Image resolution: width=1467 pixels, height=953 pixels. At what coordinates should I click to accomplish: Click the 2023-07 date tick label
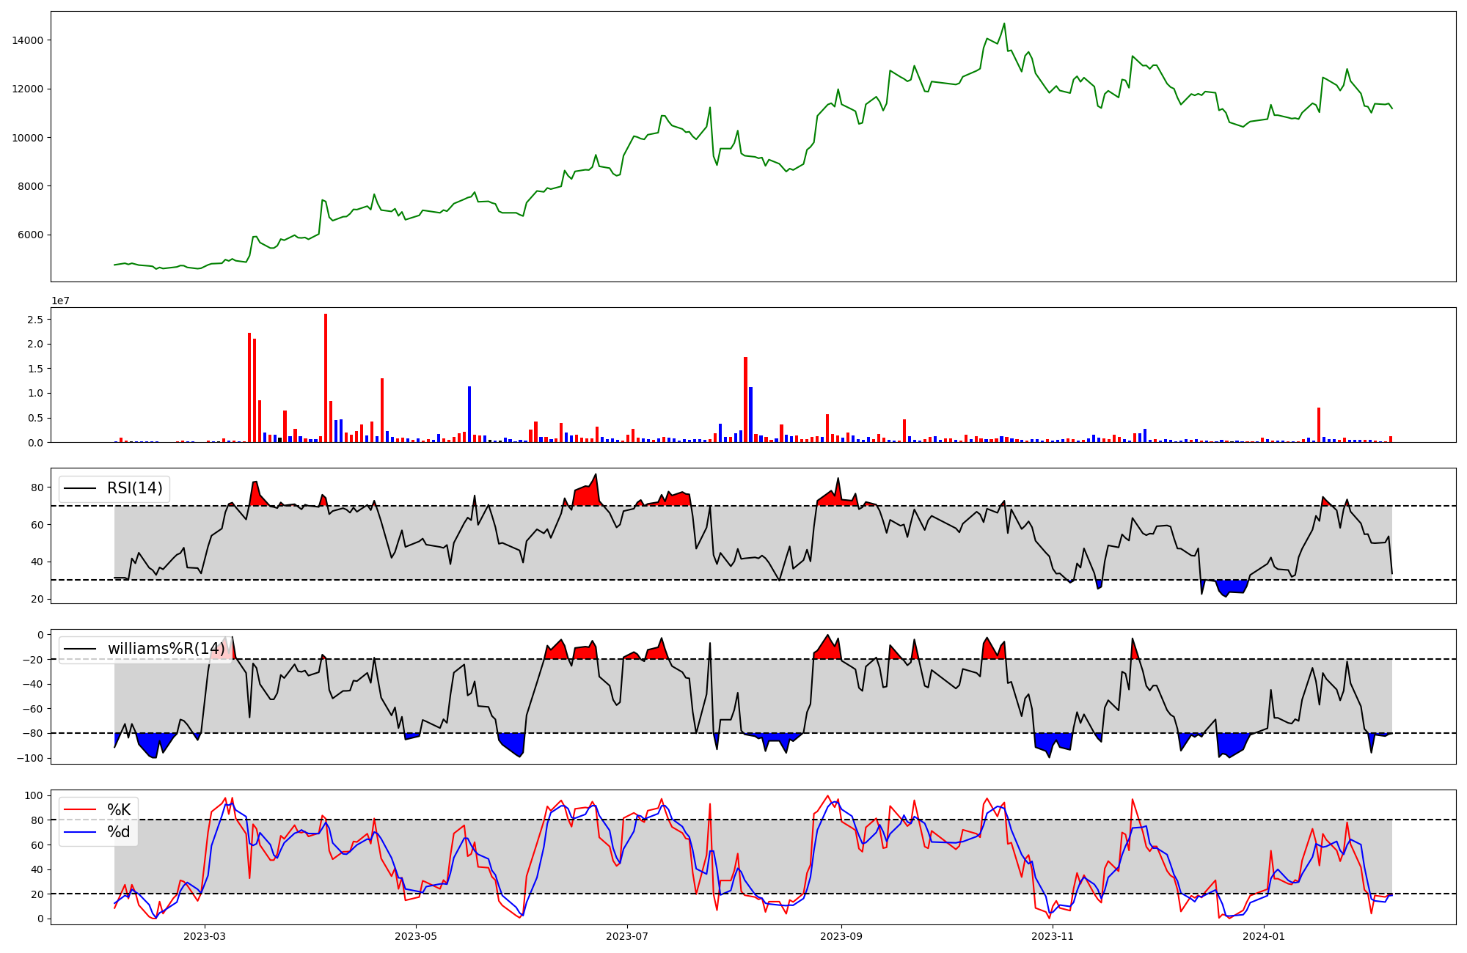point(627,936)
